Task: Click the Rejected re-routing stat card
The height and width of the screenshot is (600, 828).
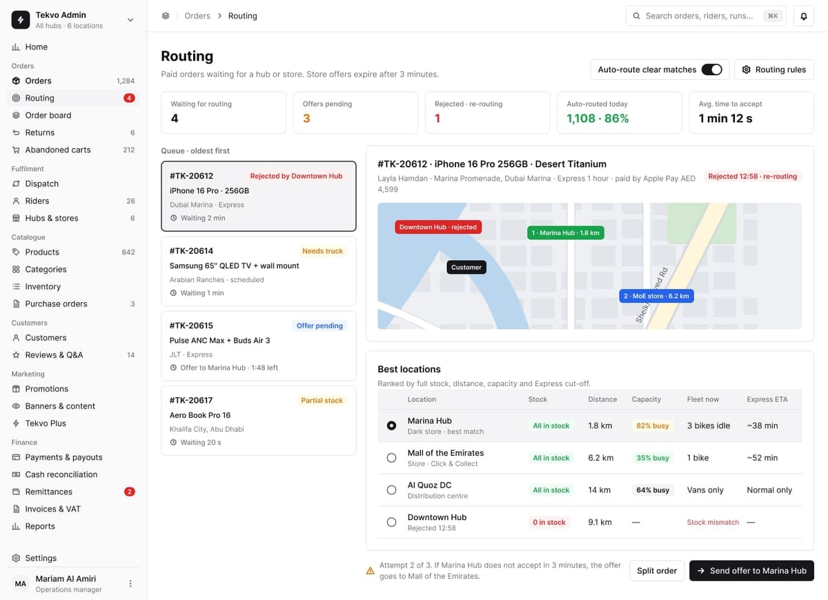Action: coord(487,112)
